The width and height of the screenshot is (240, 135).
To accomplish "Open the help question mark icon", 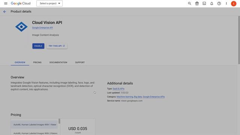I will [219, 3].
